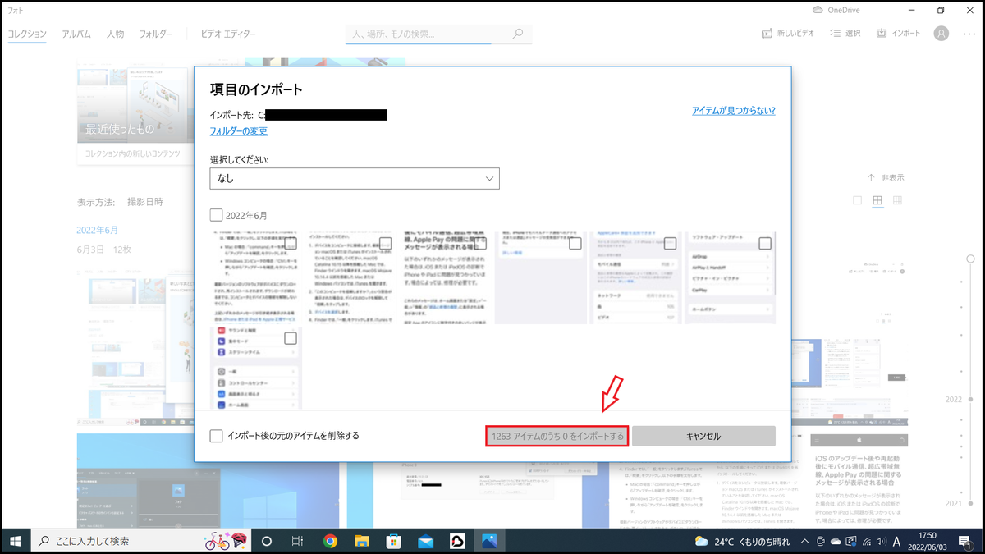The image size is (985, 554).
Task: Click the フォルダーの変更 link
Action: coord(239,130)
